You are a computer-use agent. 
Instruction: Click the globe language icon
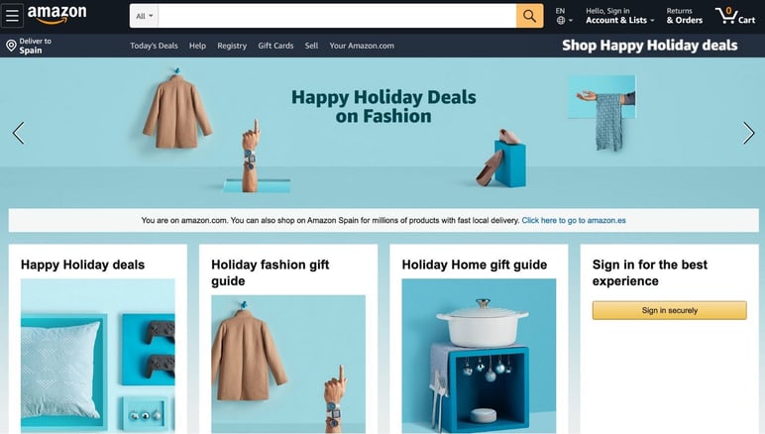point(561,21)
